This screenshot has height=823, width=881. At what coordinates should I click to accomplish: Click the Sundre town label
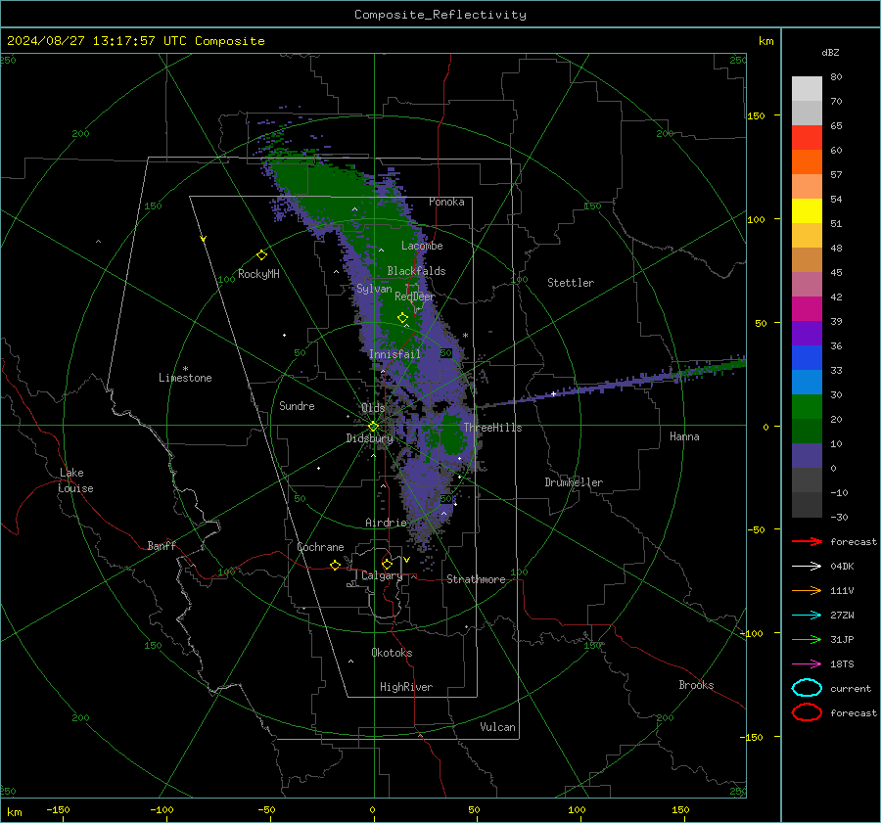[x=297, y=405]
